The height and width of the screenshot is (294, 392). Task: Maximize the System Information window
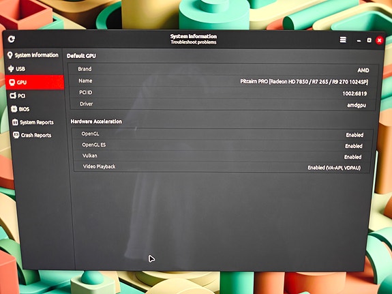(369, 40)
